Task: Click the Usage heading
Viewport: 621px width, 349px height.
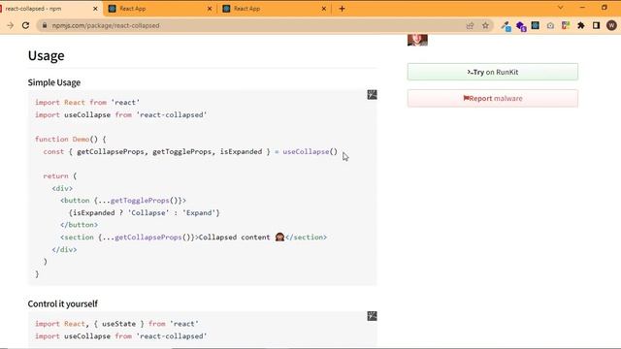Action: coord(46,56)
